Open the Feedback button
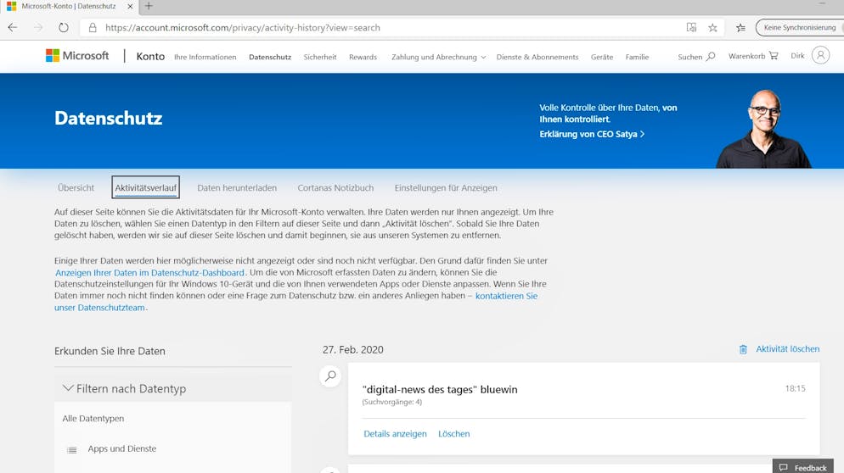This screenshot has width=844, height=473. [x=802, y=467]
